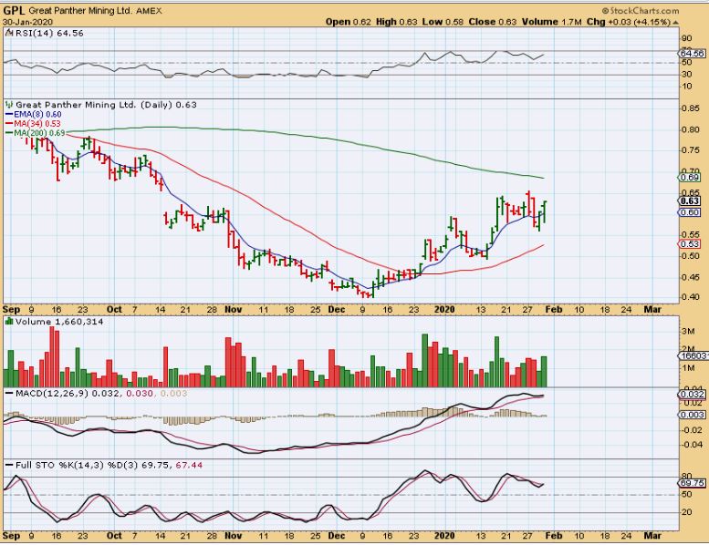Click the Low 0.58 value
Viewport: 709px width, 545px height.
[x=443, y=22]
